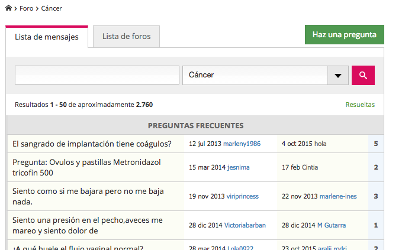
Task: Click last reply '4 oct 2015 hola'
Action: (x=304, y=144)
